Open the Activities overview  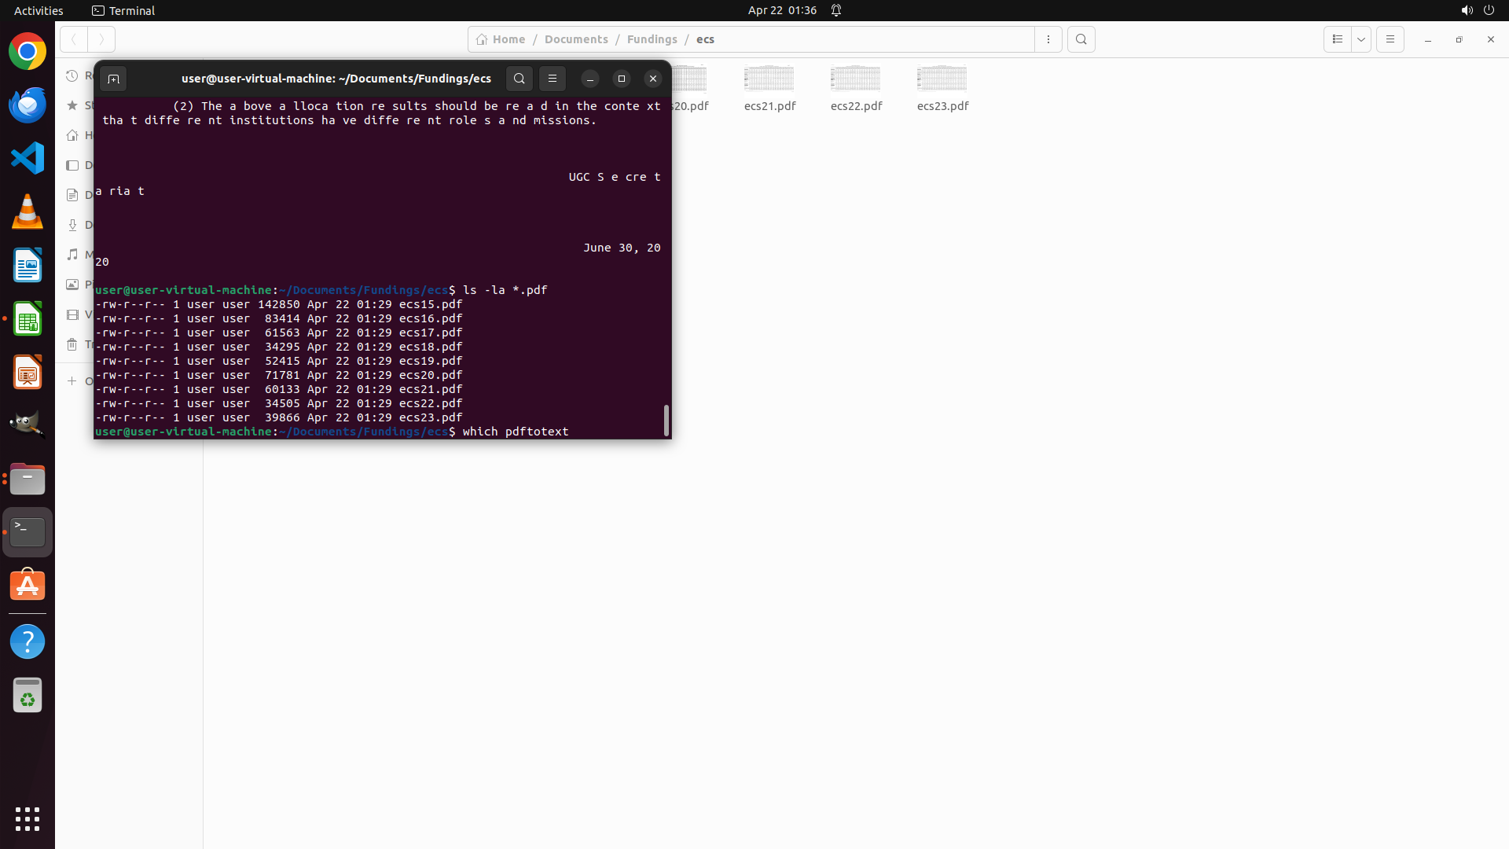[x=39, y=10]
